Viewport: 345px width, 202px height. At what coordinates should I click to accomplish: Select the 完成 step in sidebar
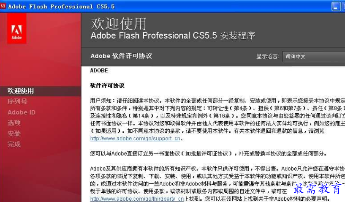(14, 144)
